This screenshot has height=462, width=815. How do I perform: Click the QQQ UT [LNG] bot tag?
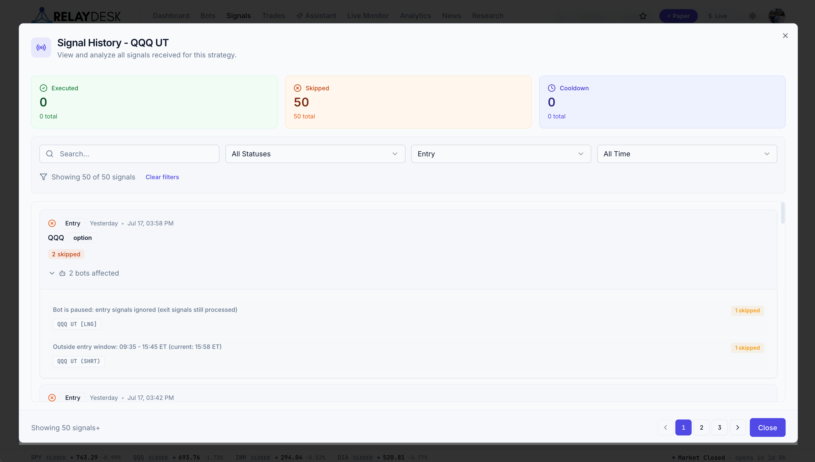(x=77, y=324)
